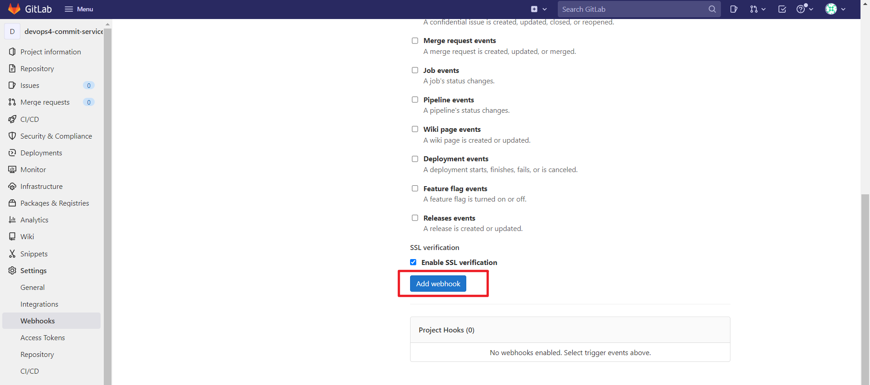Click Analytics chart icon
Screen dimensions: 870x385
point(12,220)
